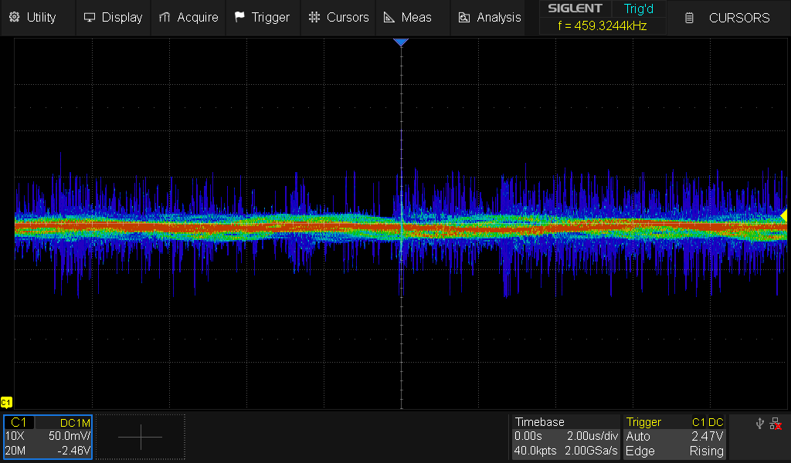Click the Analysis icon in menu bar
This screenshot has height=463, width=791.
(x=464, y=17)
